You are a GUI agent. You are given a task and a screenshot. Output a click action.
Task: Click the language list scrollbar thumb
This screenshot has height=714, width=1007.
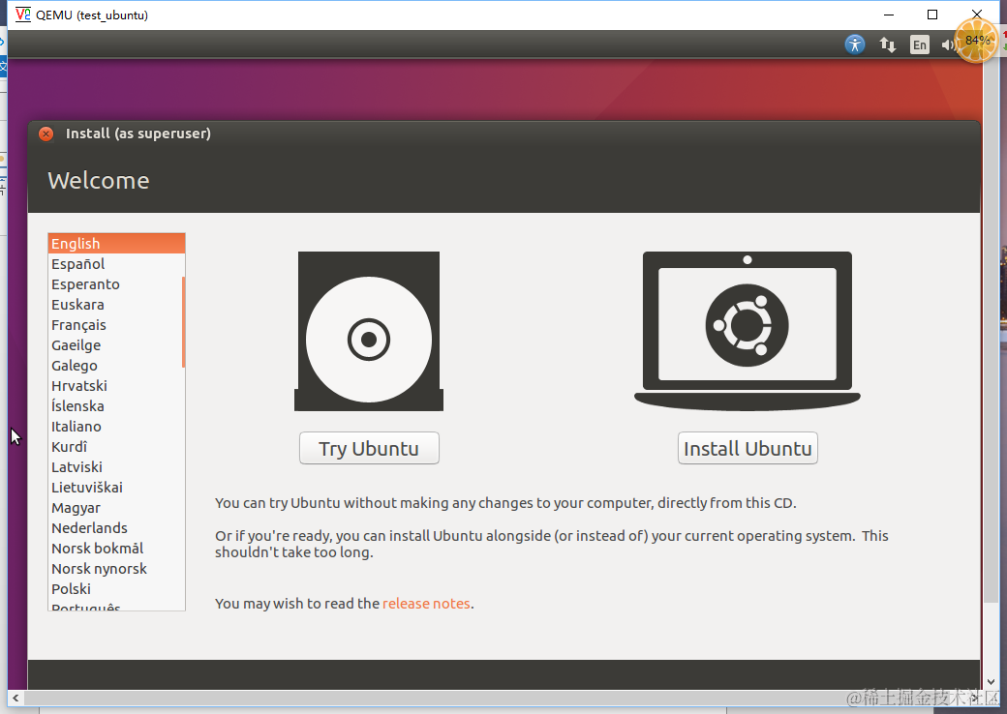(x=183, y=322)
